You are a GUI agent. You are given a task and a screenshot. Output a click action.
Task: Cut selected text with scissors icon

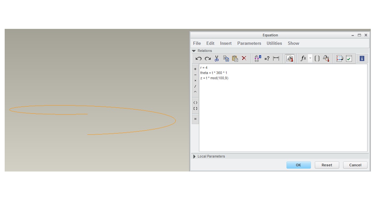(217, 59)
